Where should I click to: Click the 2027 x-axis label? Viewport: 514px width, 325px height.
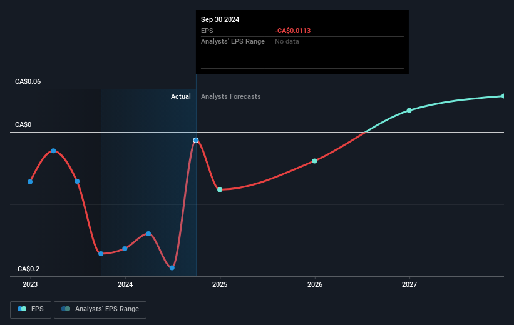tap(409, 284)
